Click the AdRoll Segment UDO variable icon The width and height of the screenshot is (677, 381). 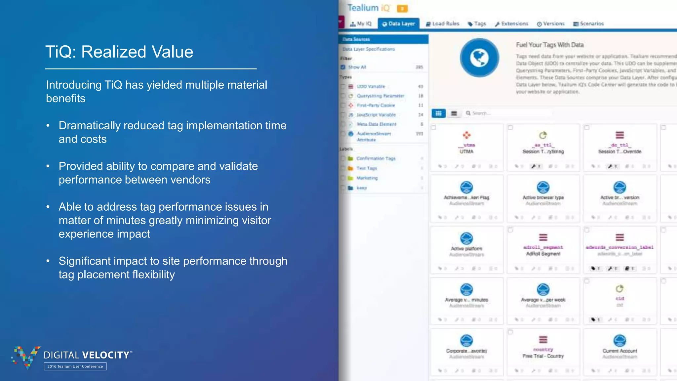point(543,237)
